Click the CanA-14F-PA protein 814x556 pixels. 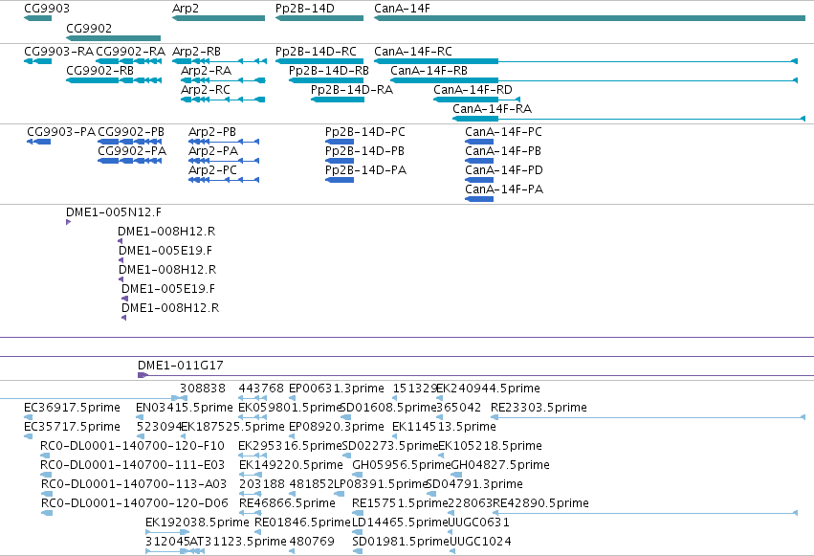(479, 199)
